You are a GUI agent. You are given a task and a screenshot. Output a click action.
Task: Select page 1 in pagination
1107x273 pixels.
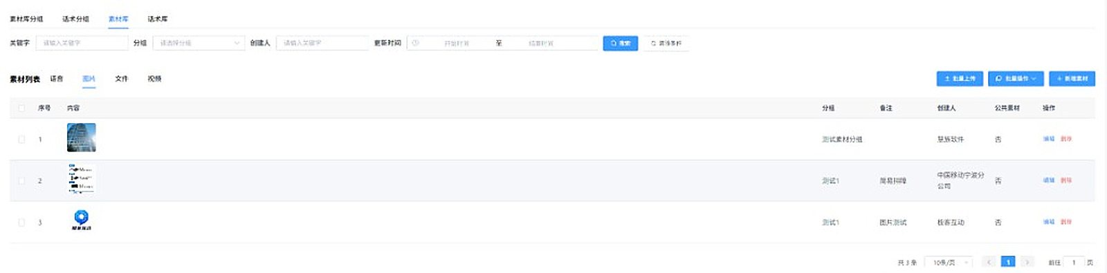(x=1008, y=262)
